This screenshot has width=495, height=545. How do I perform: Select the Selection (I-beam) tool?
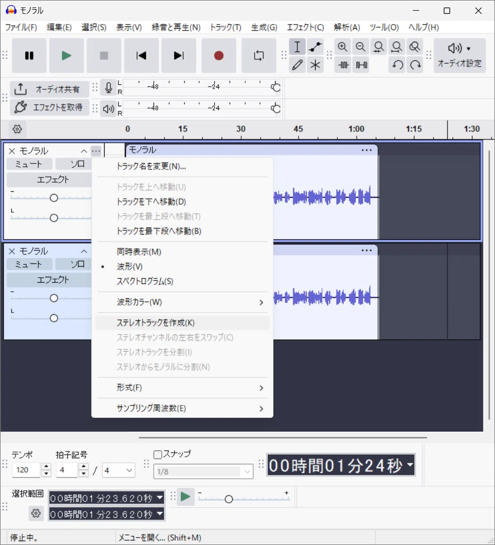click(297, 47)
